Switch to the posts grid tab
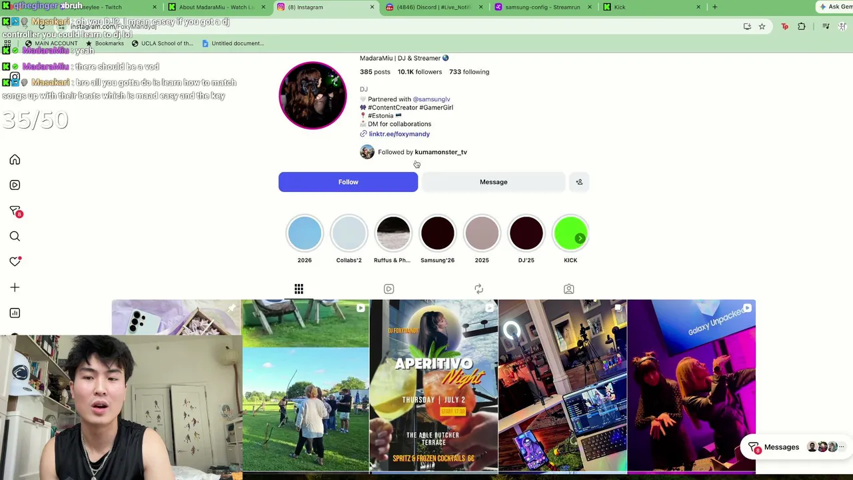853x480 pixels. 299,289
